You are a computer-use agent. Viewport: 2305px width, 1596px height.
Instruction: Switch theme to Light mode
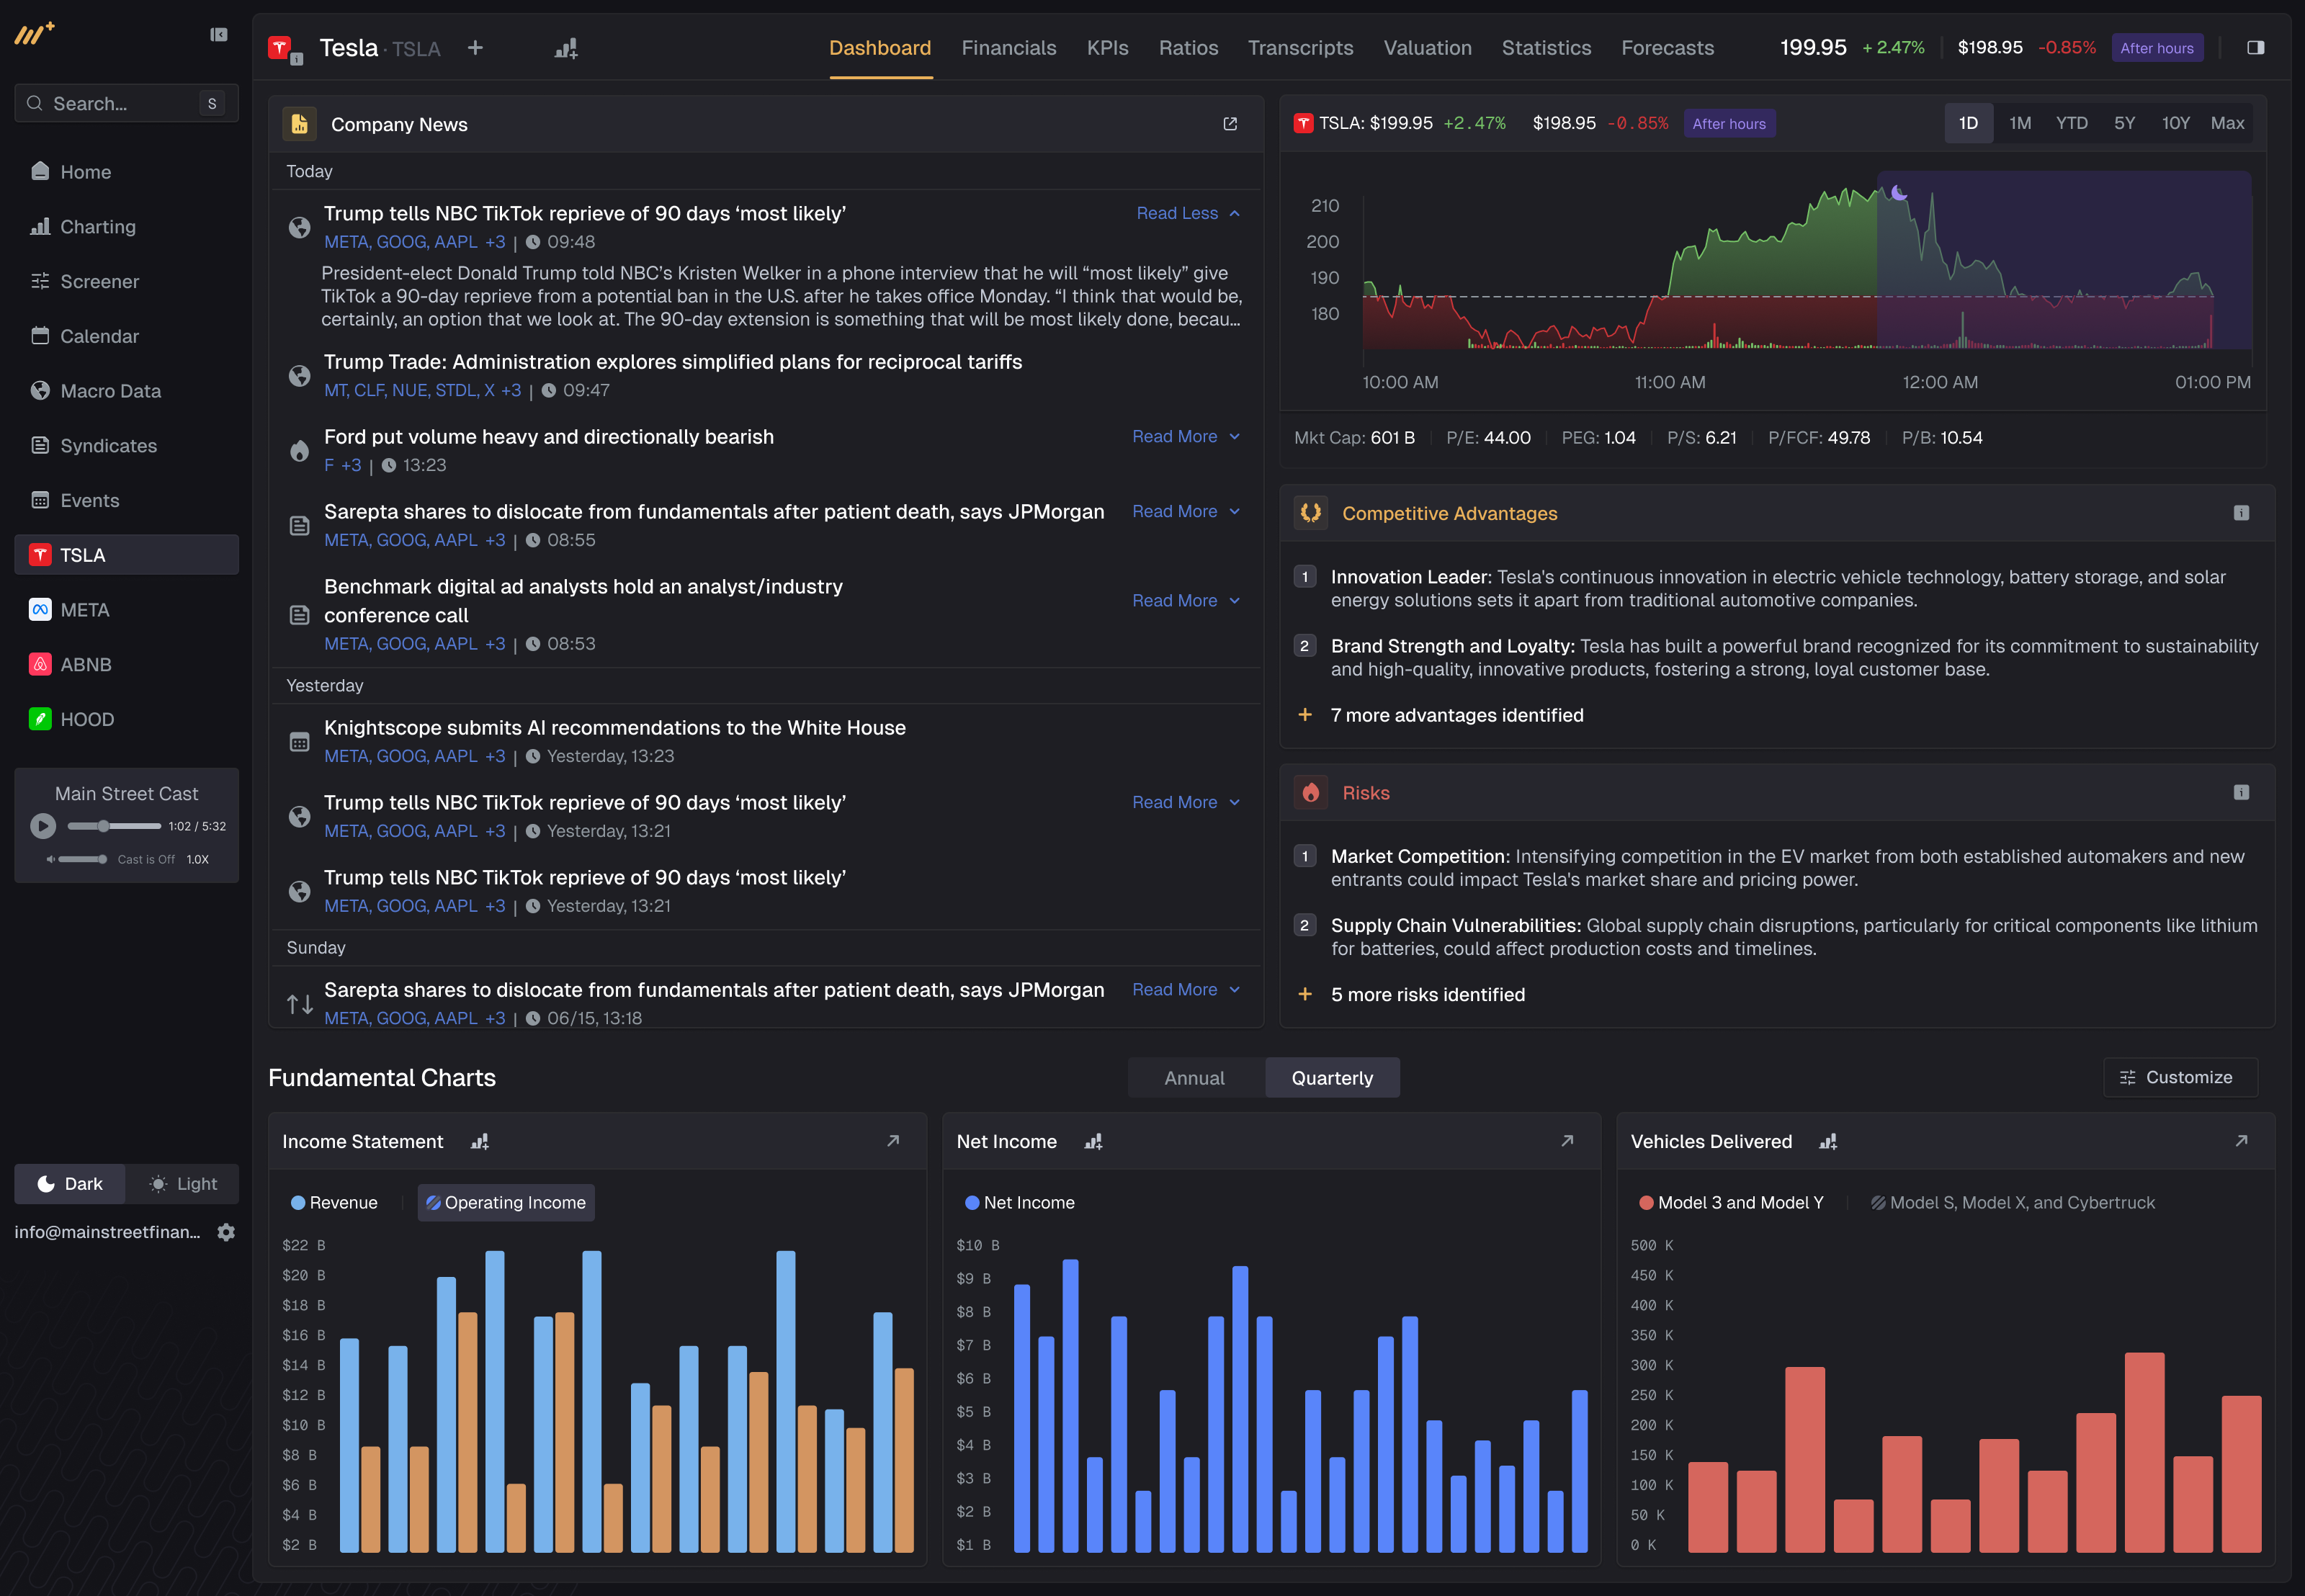tap(183, 1184)
